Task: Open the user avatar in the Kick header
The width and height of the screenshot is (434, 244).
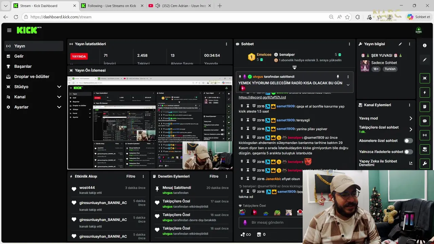Action: click(419, 30)
